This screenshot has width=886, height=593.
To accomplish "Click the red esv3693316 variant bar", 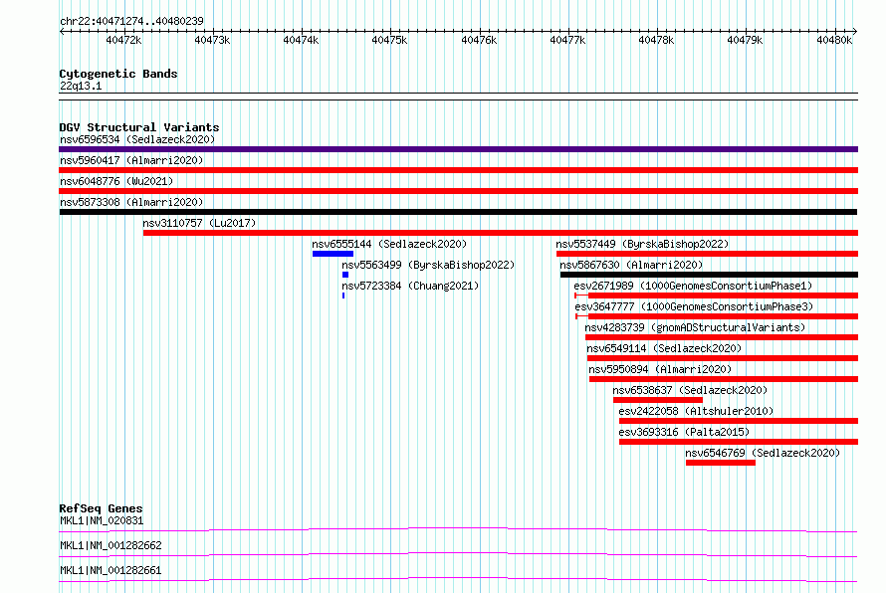I will 739,442.
